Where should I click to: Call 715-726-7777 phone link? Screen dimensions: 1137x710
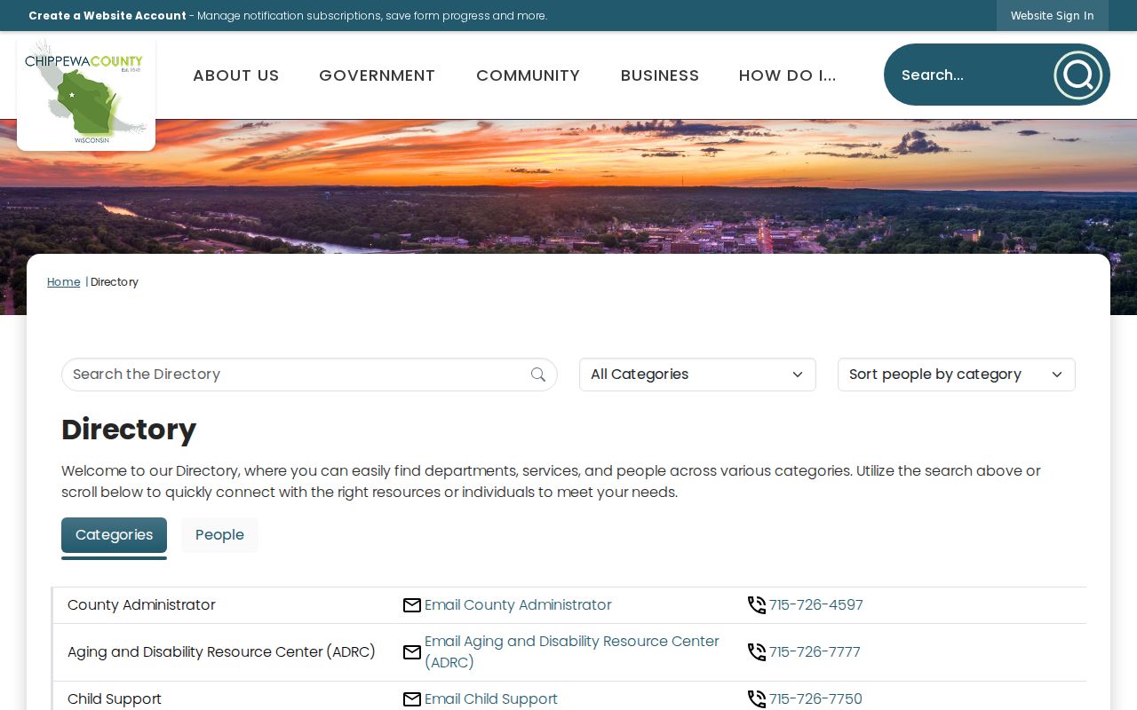point(815,652)
